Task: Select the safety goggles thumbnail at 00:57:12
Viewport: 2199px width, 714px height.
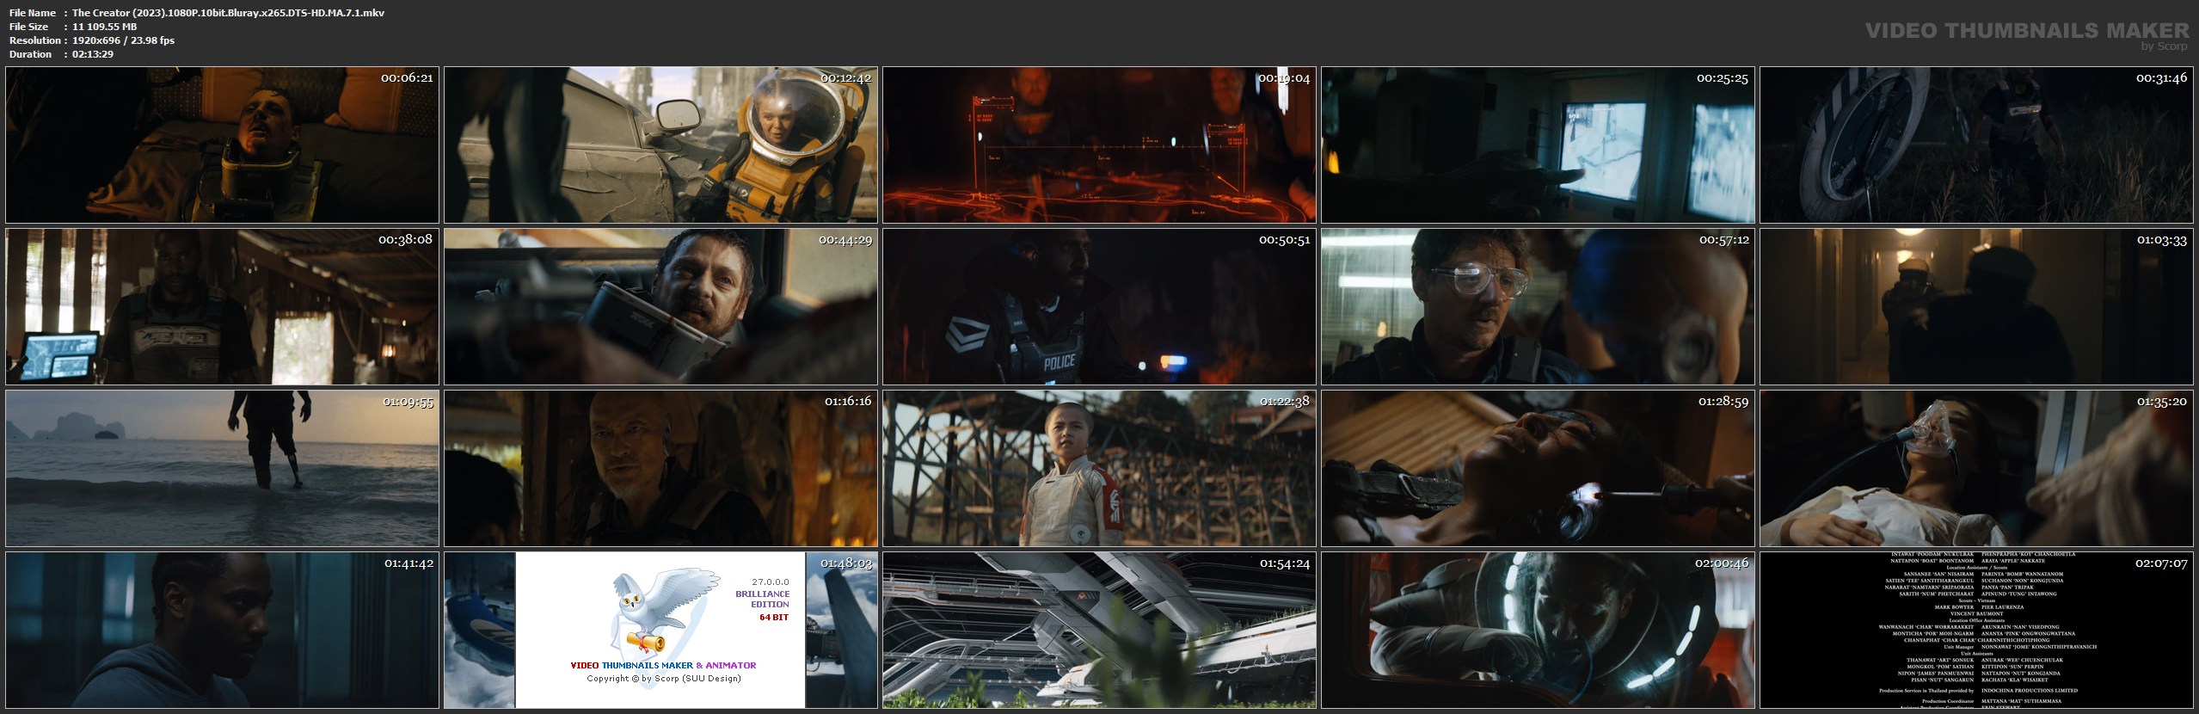Action: point(1538,306)
